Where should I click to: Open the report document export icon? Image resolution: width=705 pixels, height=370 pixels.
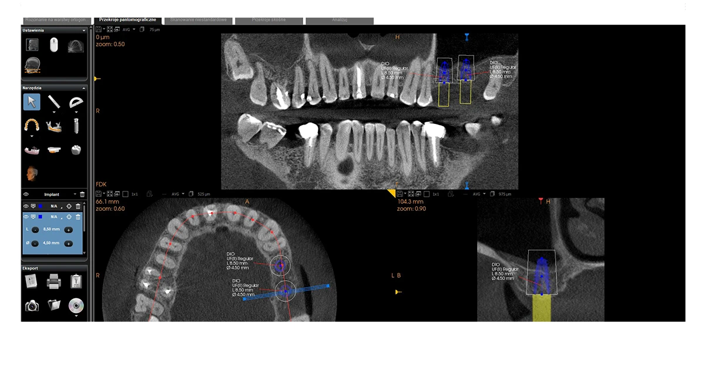[x=31, y=282]
